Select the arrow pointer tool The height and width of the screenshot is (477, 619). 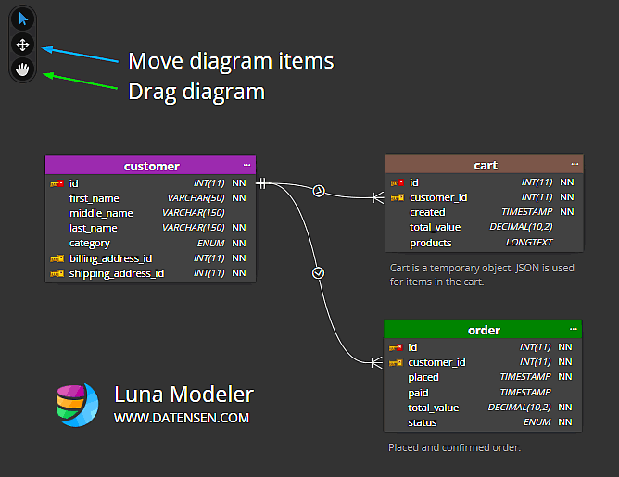tap(22, 19)
